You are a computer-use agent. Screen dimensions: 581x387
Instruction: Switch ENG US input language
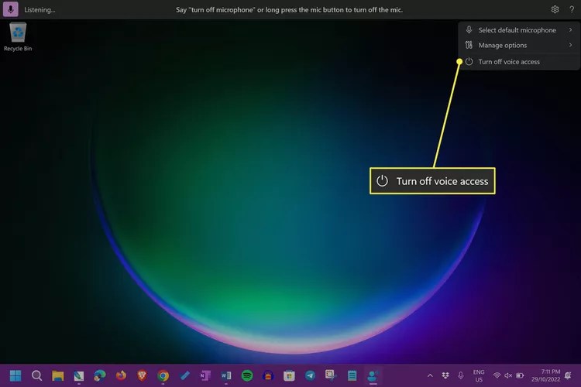click(479, 375)
